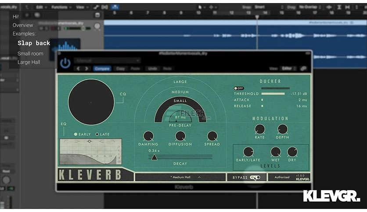Viewport: 367px width, 212px height.
Task: Click the Early/Late level knob
Action: click(248, 152)
